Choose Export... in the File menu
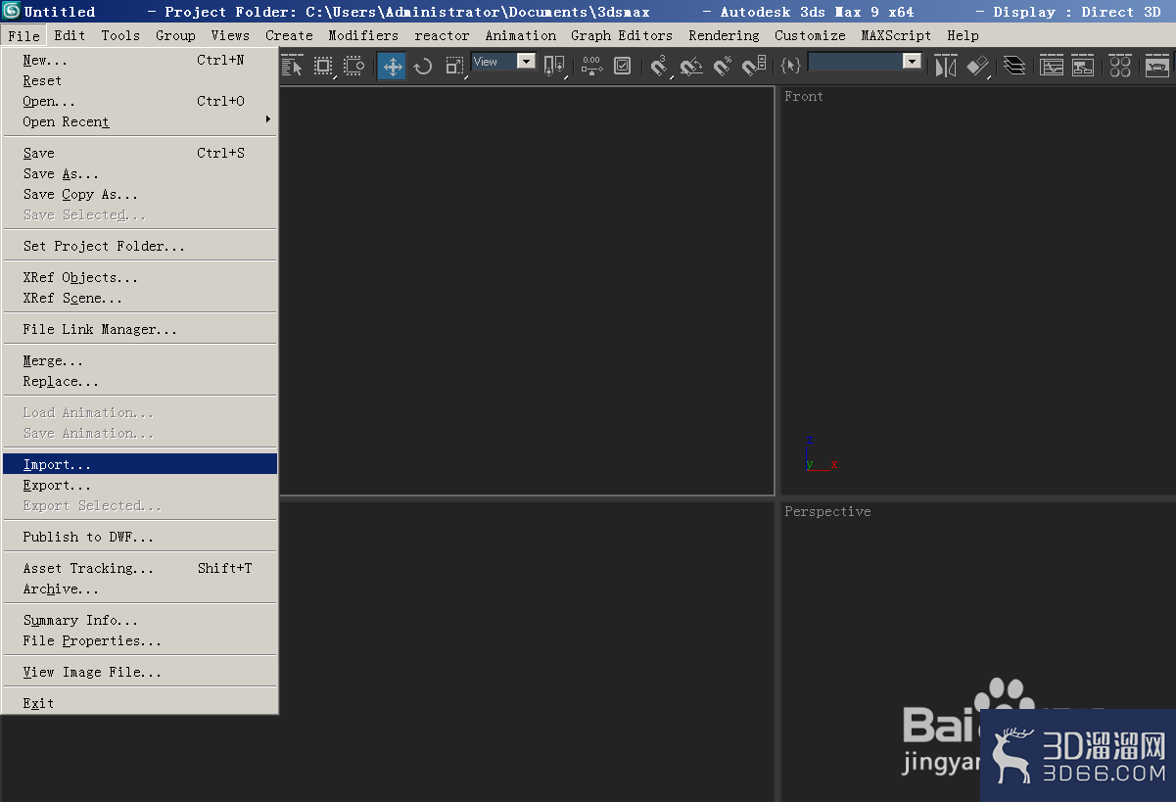This screenshot has width=1176, height=802. (x=139, y=485)
